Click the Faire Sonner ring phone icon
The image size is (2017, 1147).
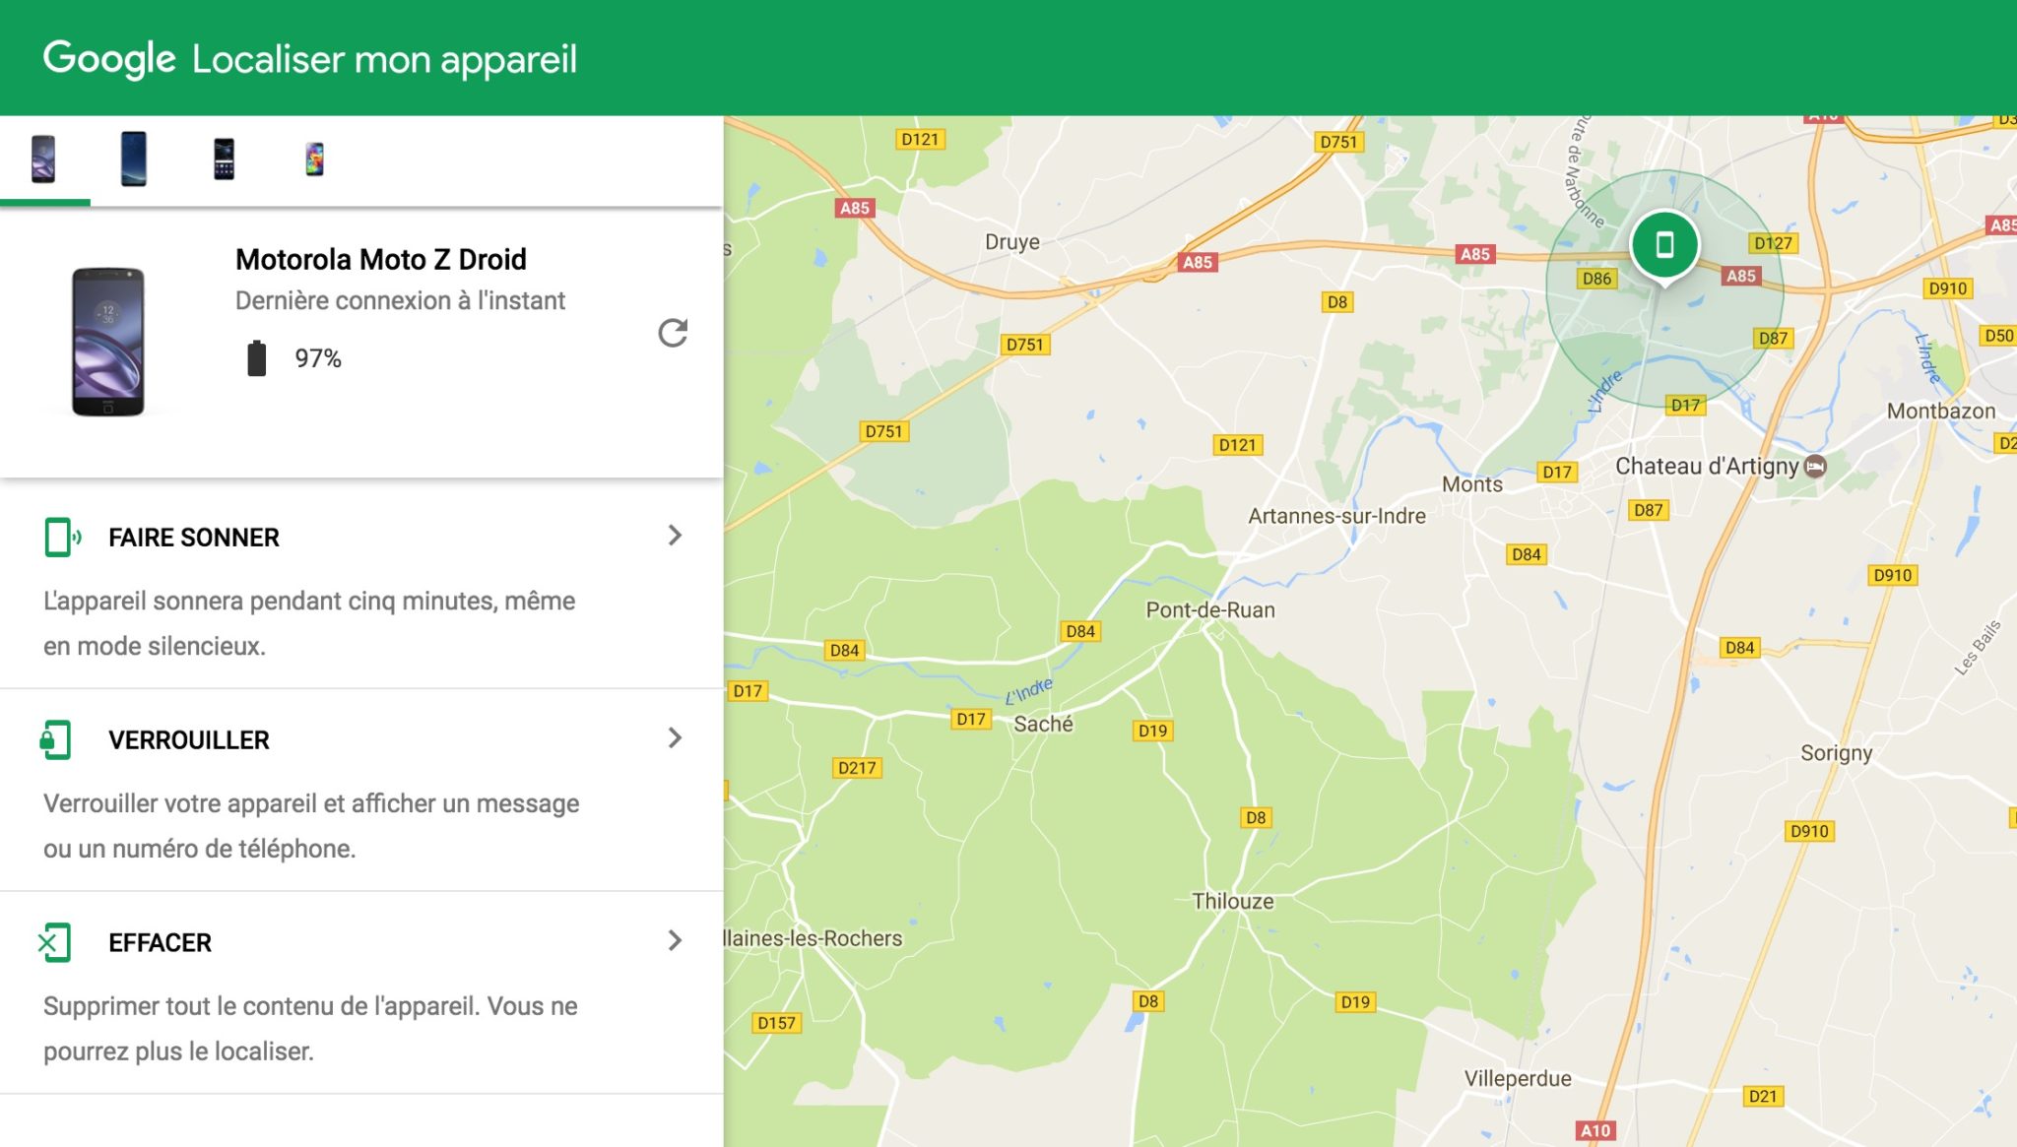[x=61, y=538]
